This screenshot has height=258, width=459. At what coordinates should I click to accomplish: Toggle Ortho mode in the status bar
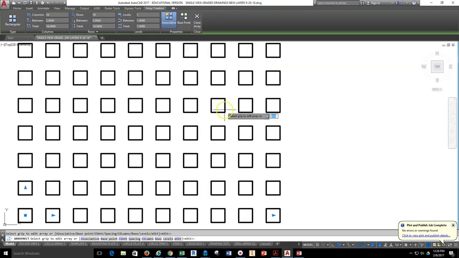[333, 245]
